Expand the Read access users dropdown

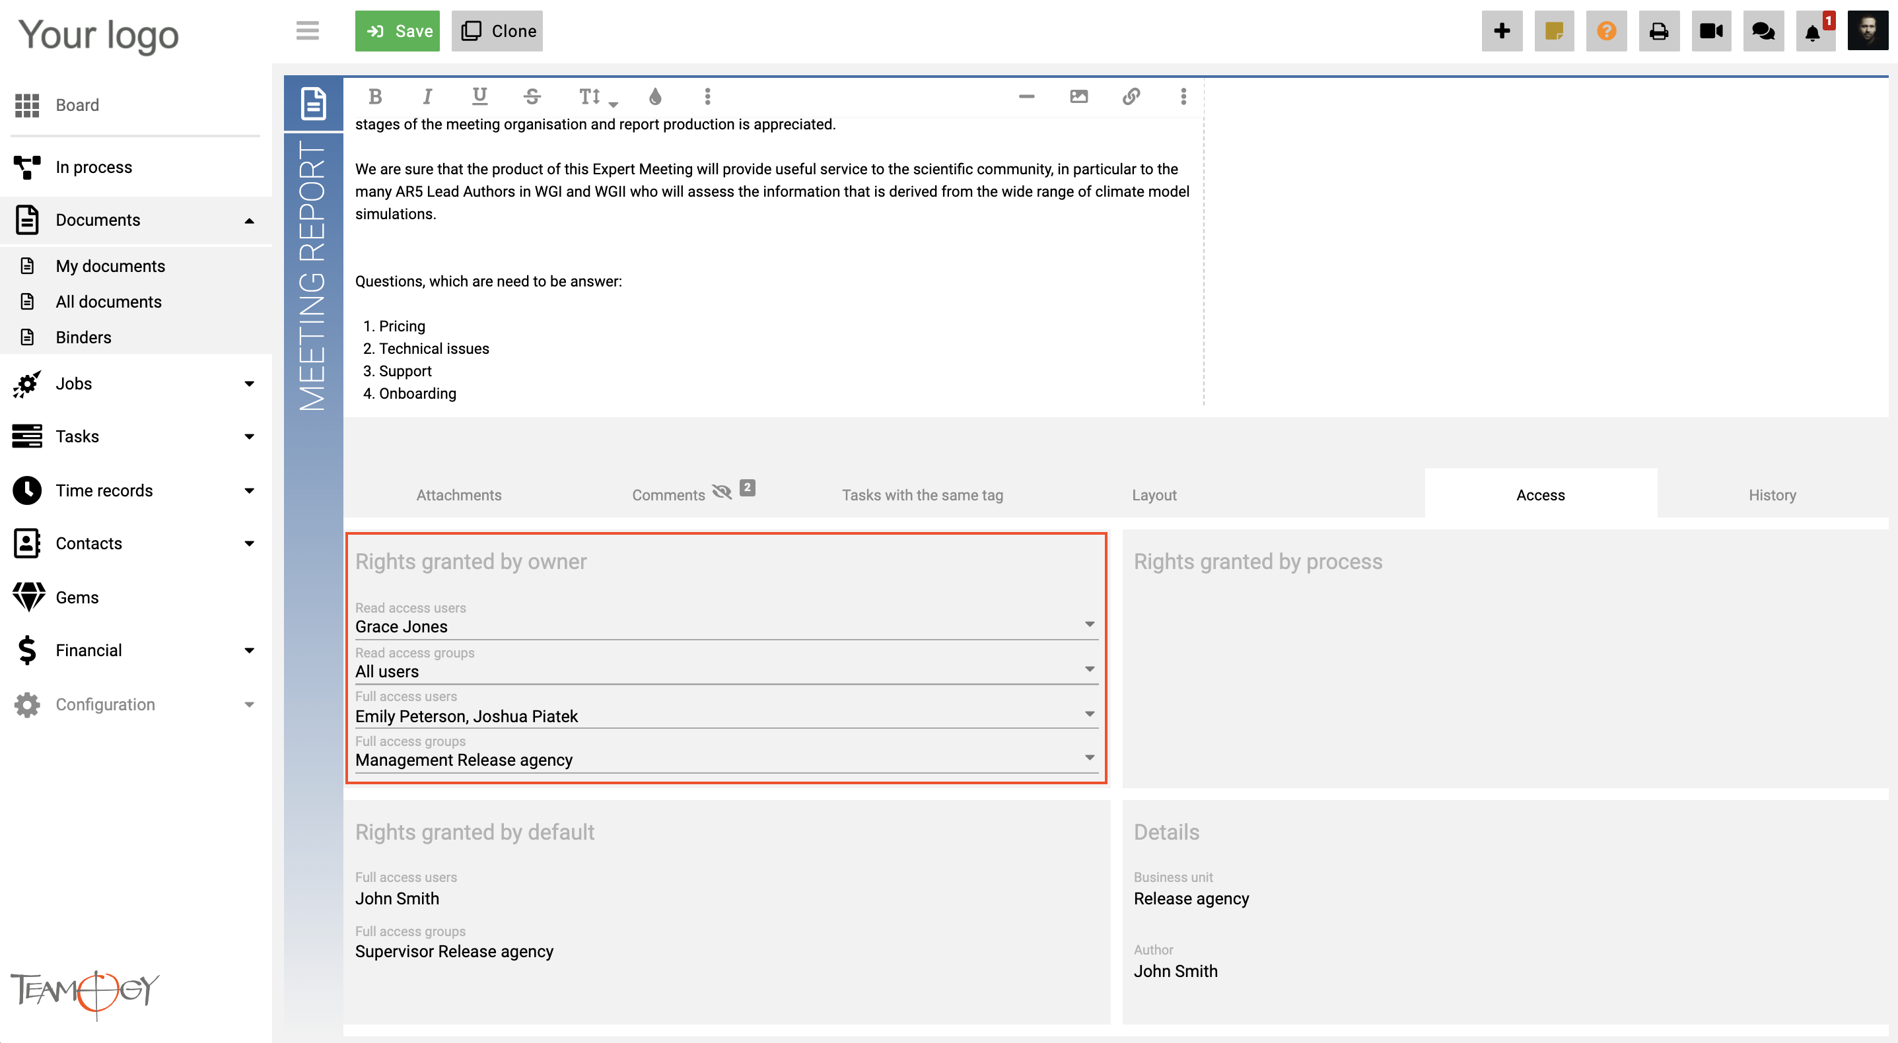(1091, 626)
